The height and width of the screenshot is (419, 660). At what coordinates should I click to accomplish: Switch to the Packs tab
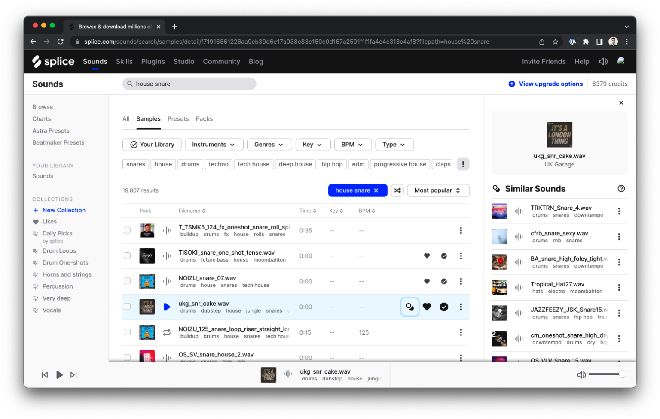(204, 118)
